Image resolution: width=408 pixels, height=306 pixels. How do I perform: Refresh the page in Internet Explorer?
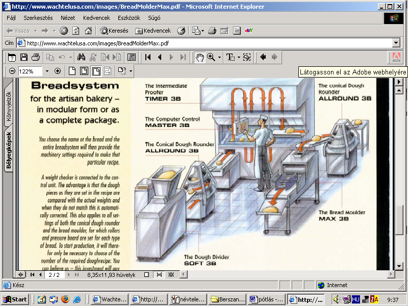coord(75,31)
